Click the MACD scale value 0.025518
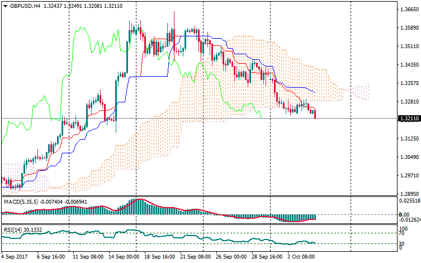 point(408,200)
